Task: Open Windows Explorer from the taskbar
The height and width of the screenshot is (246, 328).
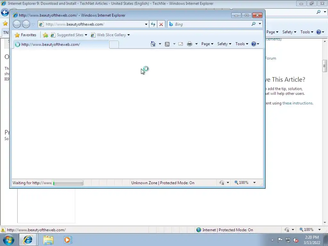Action: [48, 240]
